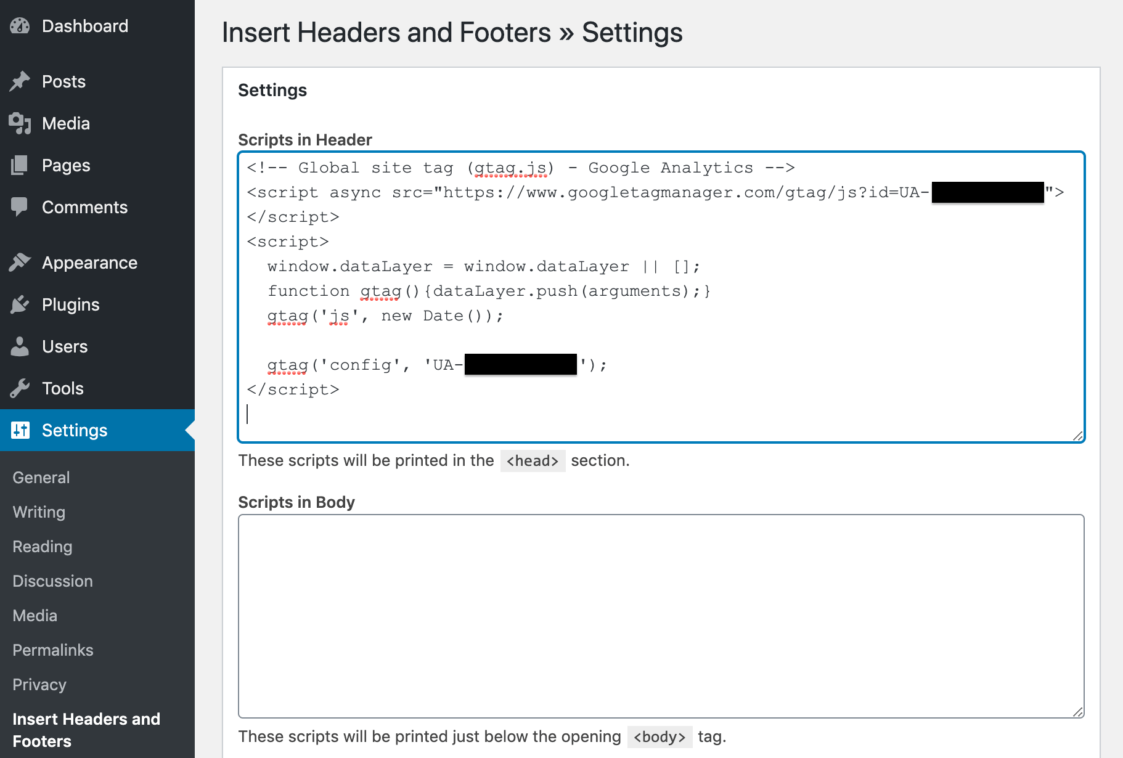Click the Posts pushpin icon

[x=20, y=81]
